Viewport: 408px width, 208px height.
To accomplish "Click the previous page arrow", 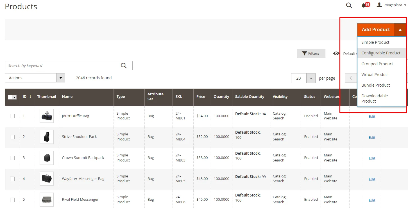I will click(350, 78).
